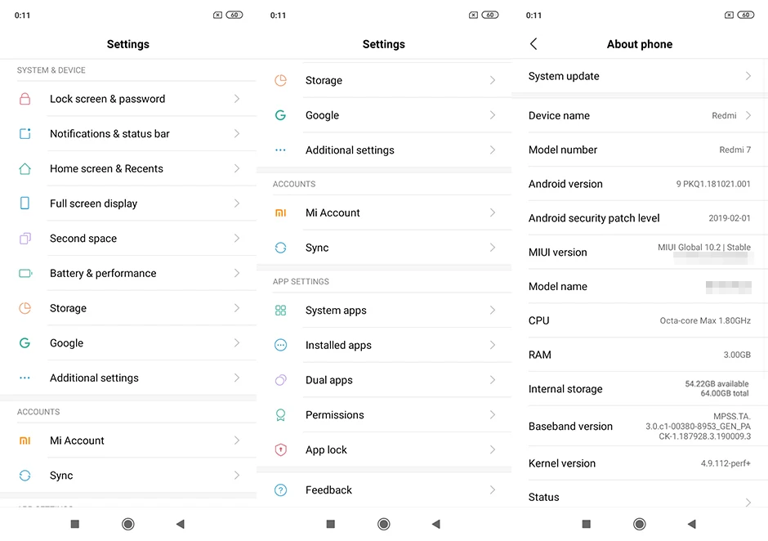Tap the Lock screen & password padlock icon

click(25, 99)
